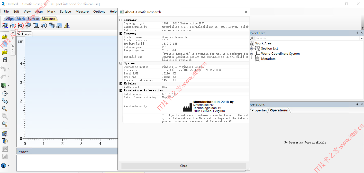
Task: Expand the Section List tree node
Action: pos(251,49)
